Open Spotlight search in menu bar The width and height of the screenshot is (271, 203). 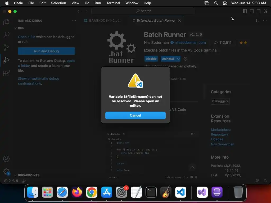pyautogui.click(x=216, y=3)
